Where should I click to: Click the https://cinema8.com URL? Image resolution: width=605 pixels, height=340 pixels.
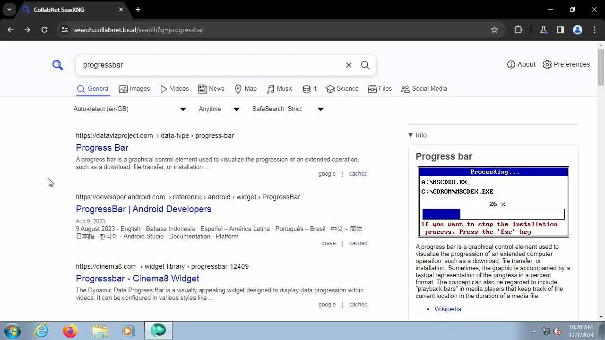[106, 266]
